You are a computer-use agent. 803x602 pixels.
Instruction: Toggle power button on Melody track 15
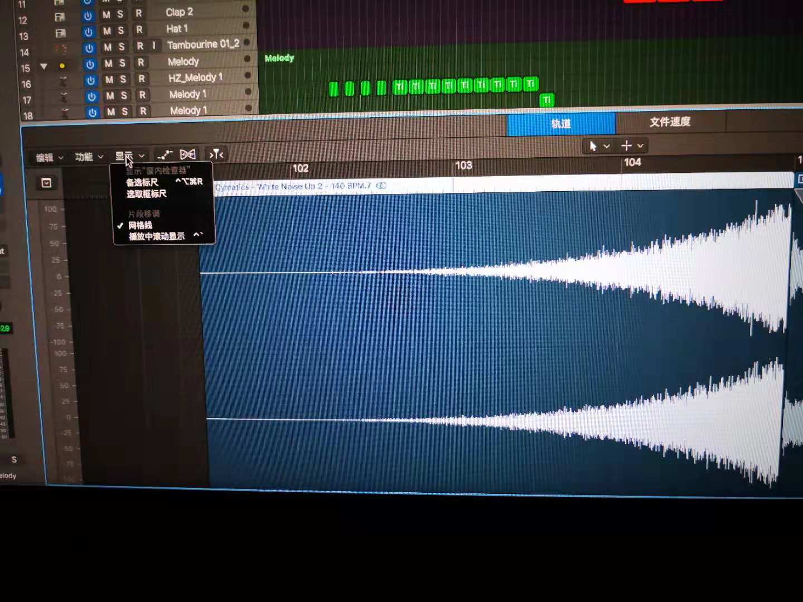(x=90, y=65)
